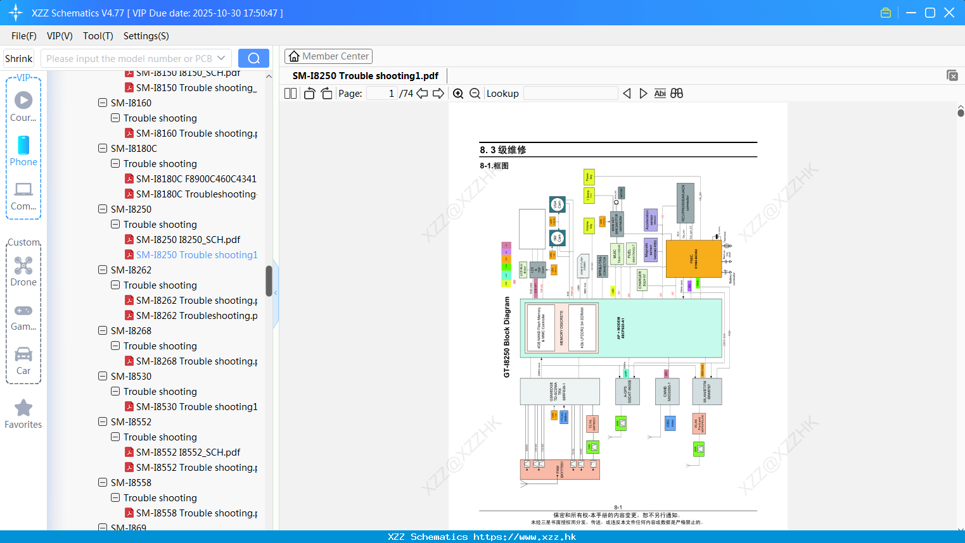Open the File(F) menu

click(x=24, y=36)
